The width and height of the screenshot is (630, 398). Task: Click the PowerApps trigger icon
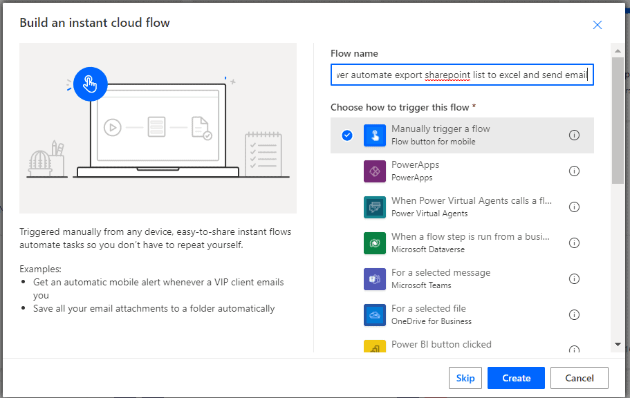[x=374, y=171]
